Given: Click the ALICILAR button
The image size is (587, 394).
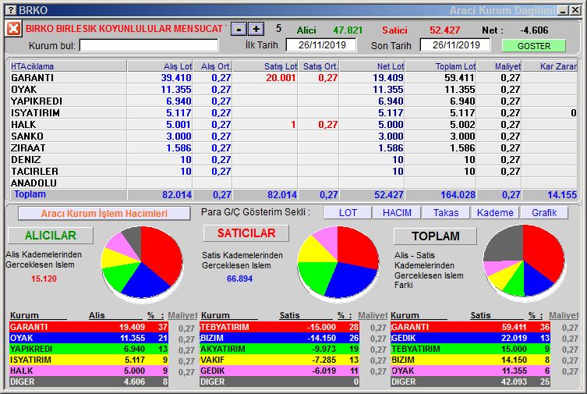Looking at the screenshot, I should click(51, 235).
